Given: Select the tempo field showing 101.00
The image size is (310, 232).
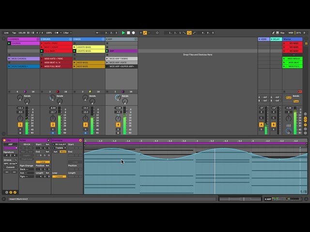Looking at the screenshot, I should 22,33.
